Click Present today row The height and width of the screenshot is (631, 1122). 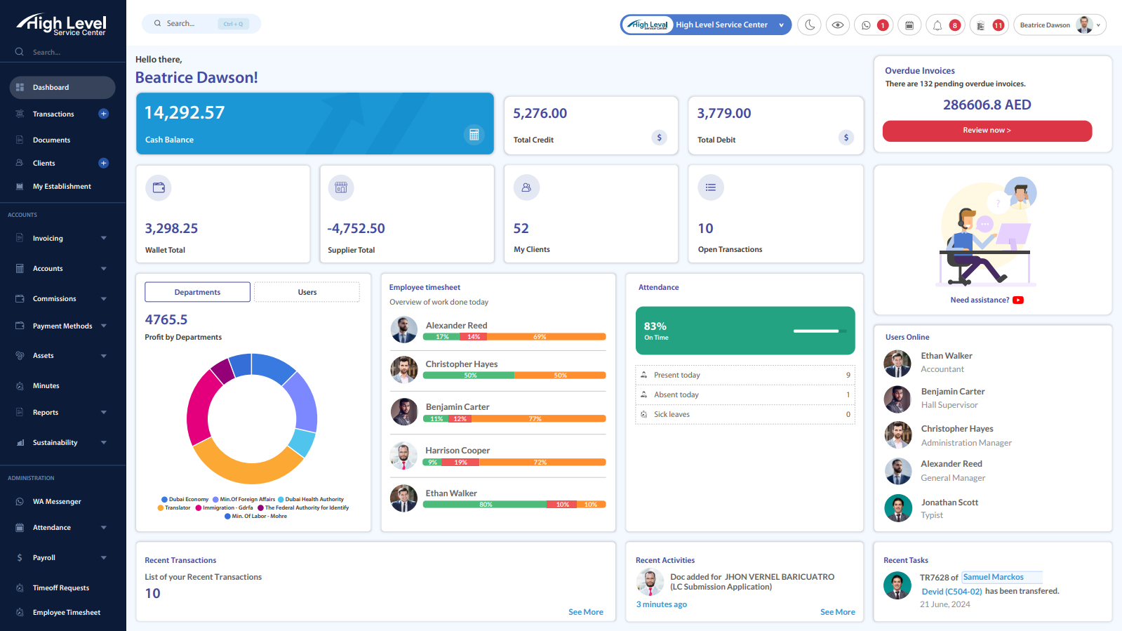click(x=745, y=375)
